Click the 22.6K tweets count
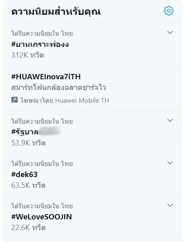Viewport: 183px width, 242px height. click(28, 228)
